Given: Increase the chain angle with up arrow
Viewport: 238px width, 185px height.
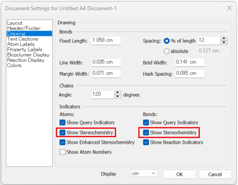Looking at the screenshot, I should [118, 92].
